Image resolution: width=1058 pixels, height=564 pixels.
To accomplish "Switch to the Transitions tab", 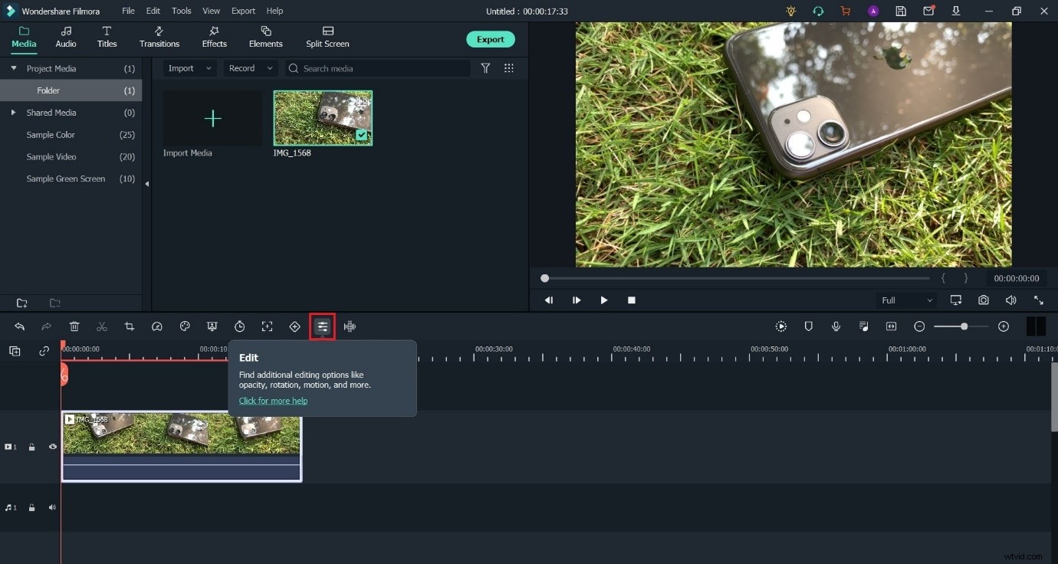I will tap(159, 37).
